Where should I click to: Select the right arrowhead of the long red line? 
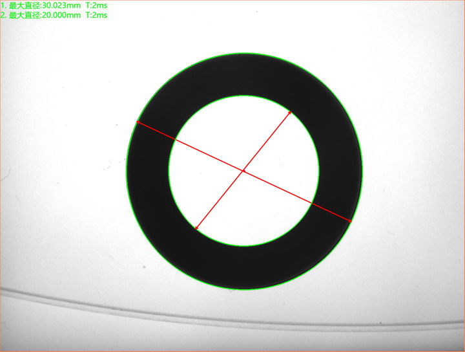click(351, 221)
